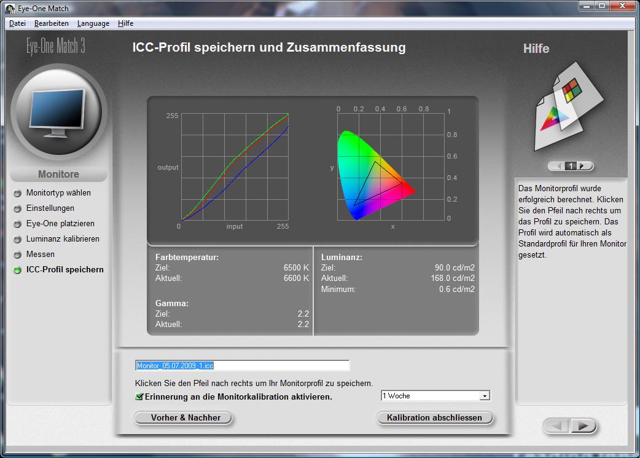Click the bullet beside Messen
The height and width of the screenshot is (458, 640).
pyautogui.click(x=18, y=255)
